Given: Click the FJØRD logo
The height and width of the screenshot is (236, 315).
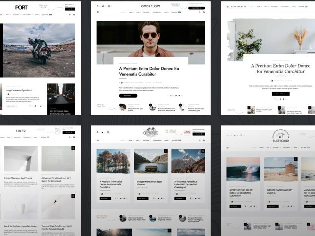Looking at the screenshot, I should point(21,131).
